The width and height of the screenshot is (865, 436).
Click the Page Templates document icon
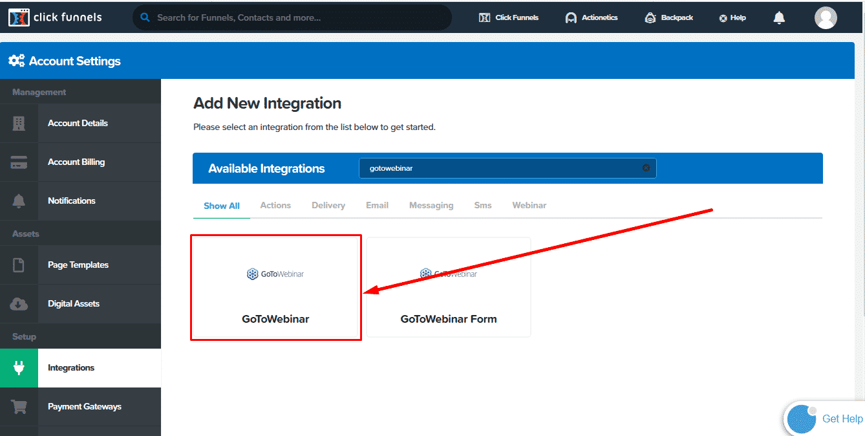click(x=19, y=265)
